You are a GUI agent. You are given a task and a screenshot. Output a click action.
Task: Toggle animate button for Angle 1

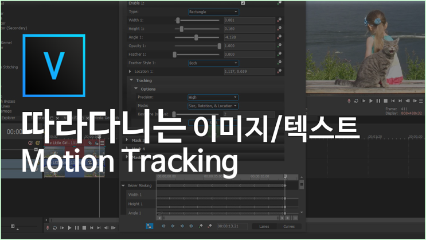[279, 37]
